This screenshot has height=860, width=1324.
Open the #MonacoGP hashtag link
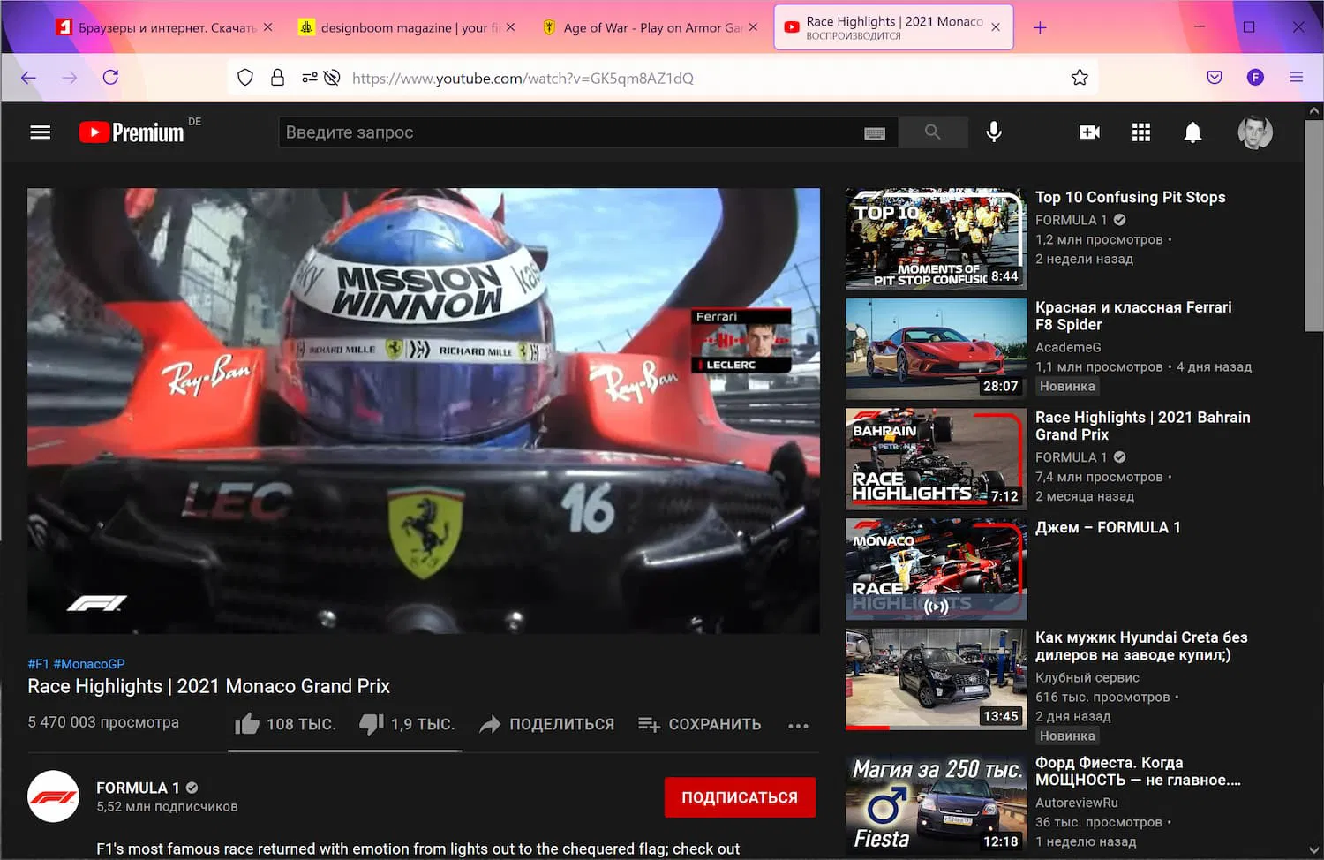coord(89,664)
